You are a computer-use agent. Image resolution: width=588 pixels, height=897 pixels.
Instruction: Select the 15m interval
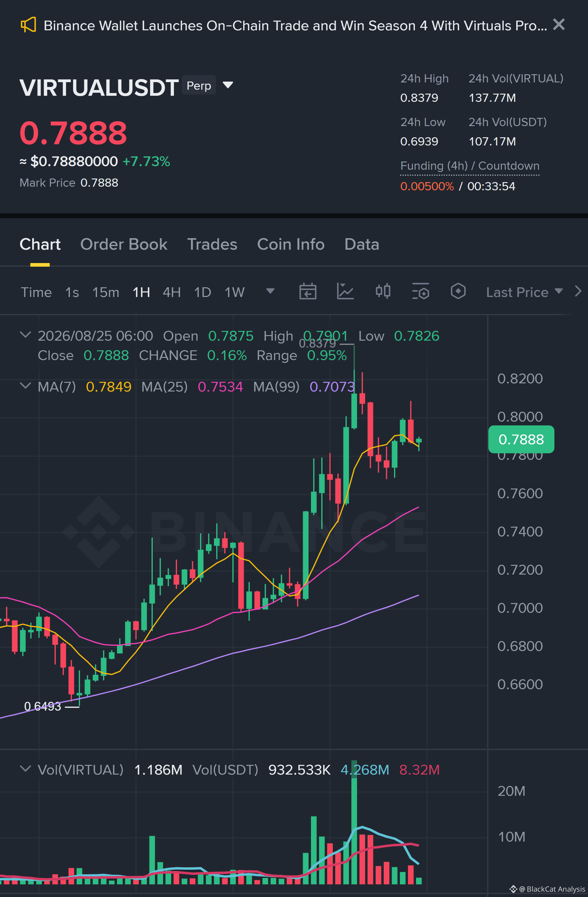(x=105, y=292)
